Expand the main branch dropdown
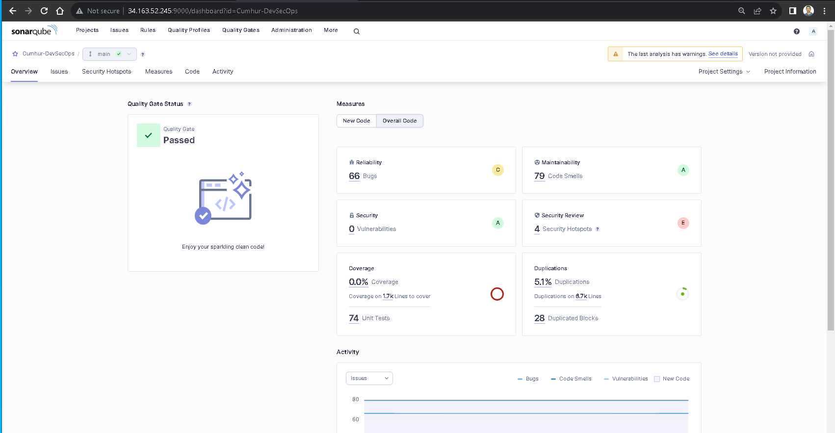The height and width of the screenshot is (433, 835). (109, 54)
